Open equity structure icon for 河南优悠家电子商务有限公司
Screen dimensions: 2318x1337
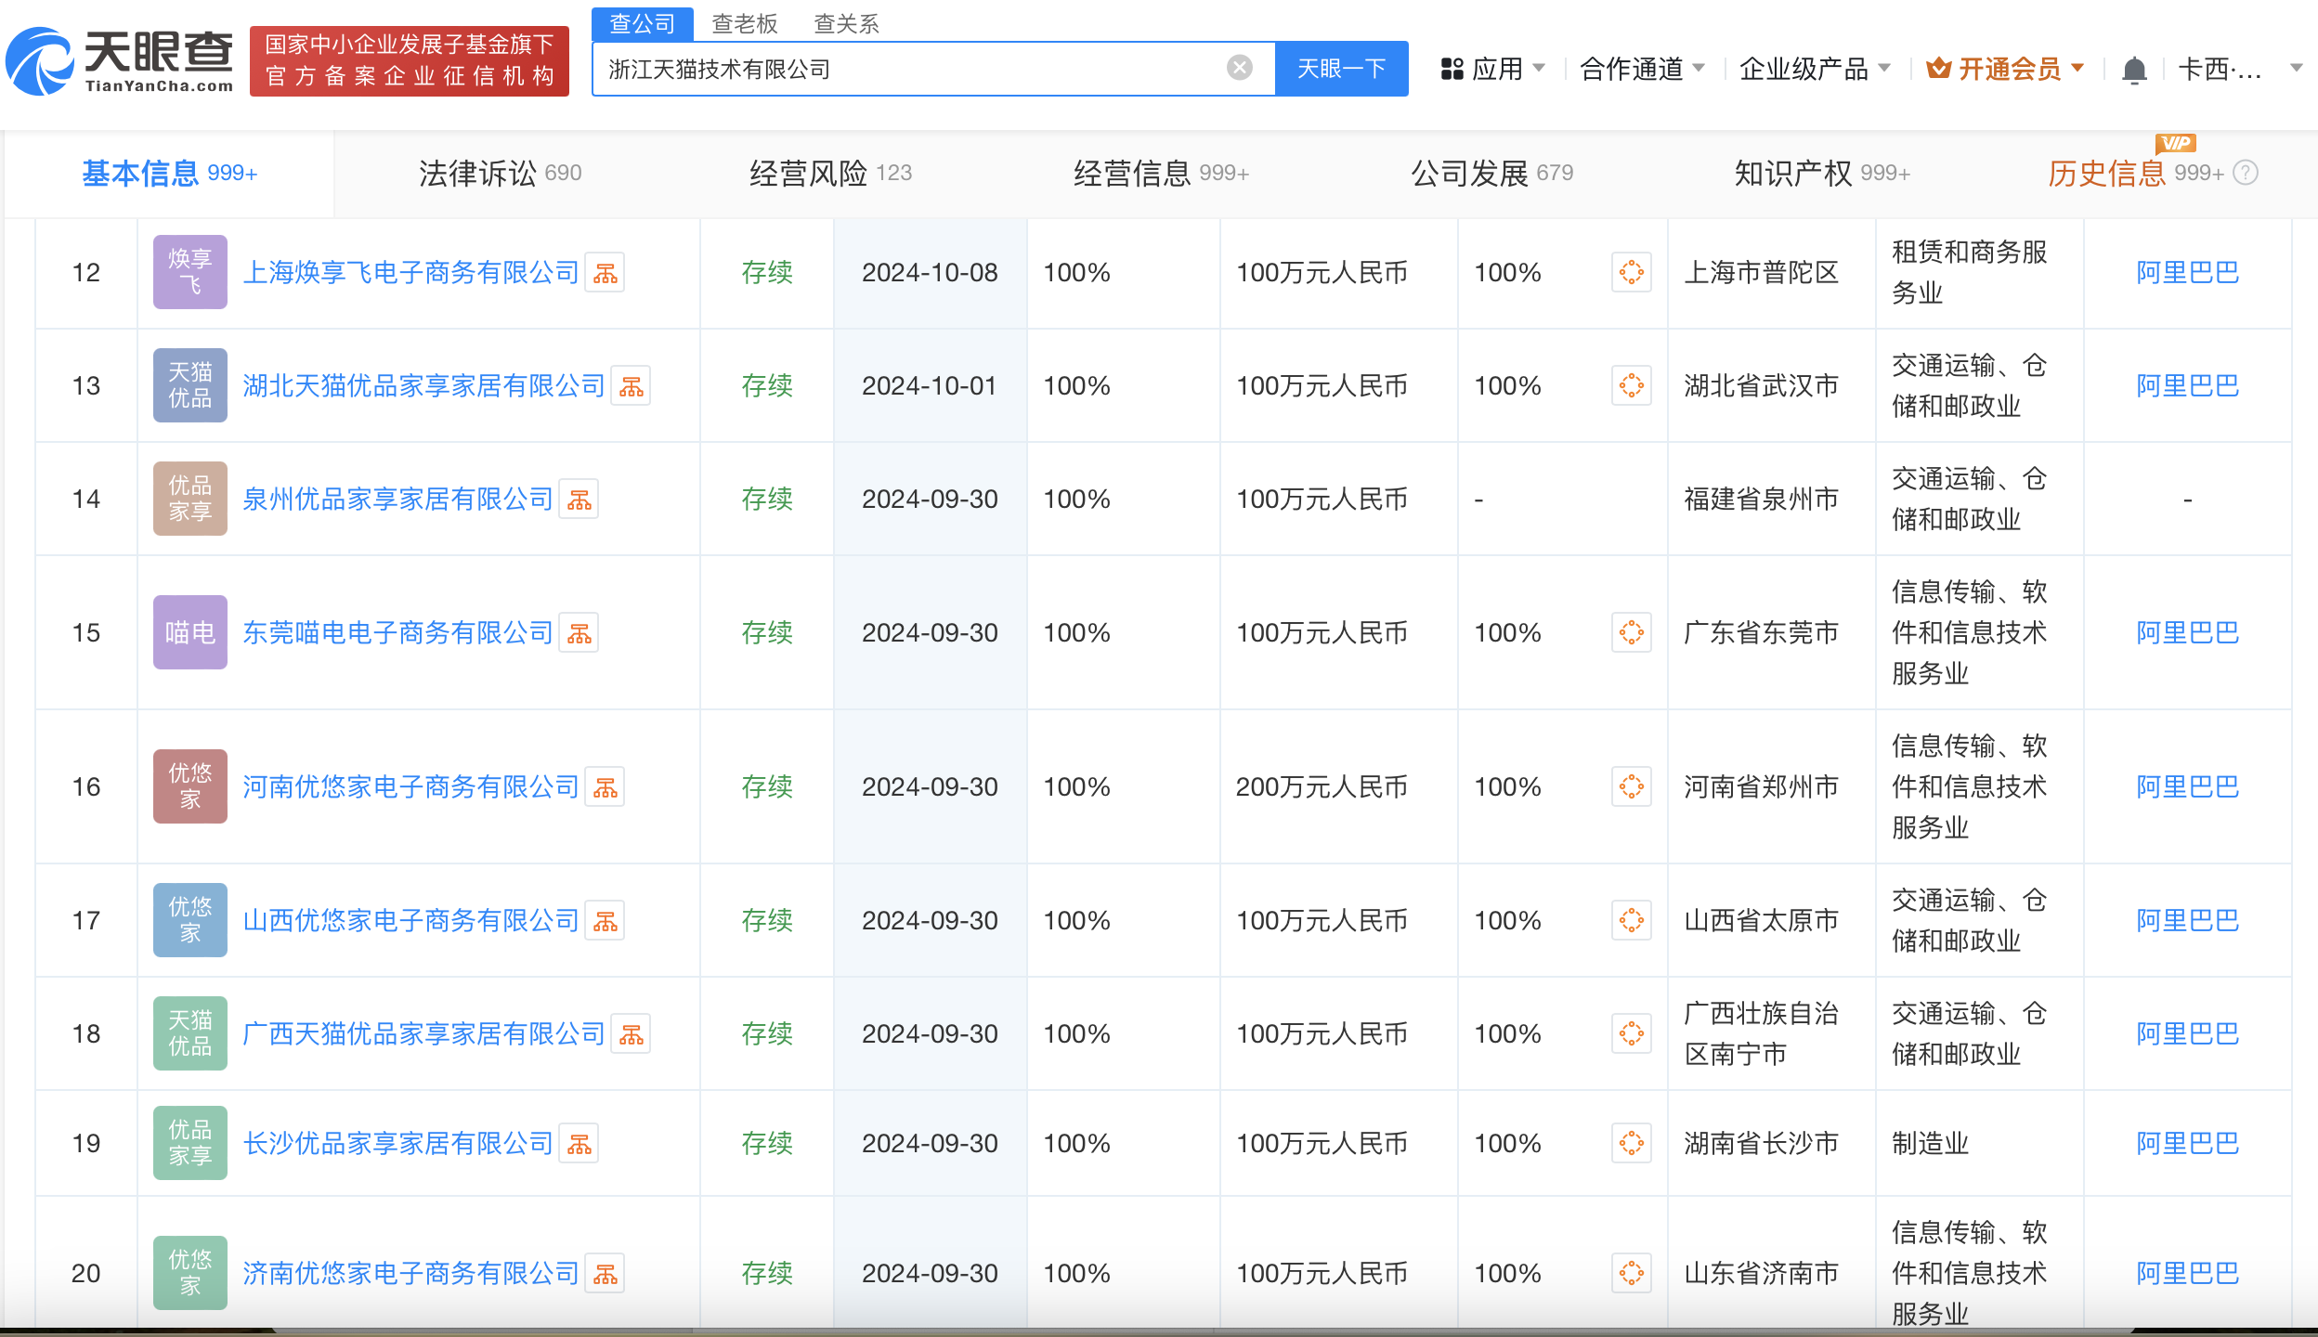pyautogui.click(x=606, y=787)
